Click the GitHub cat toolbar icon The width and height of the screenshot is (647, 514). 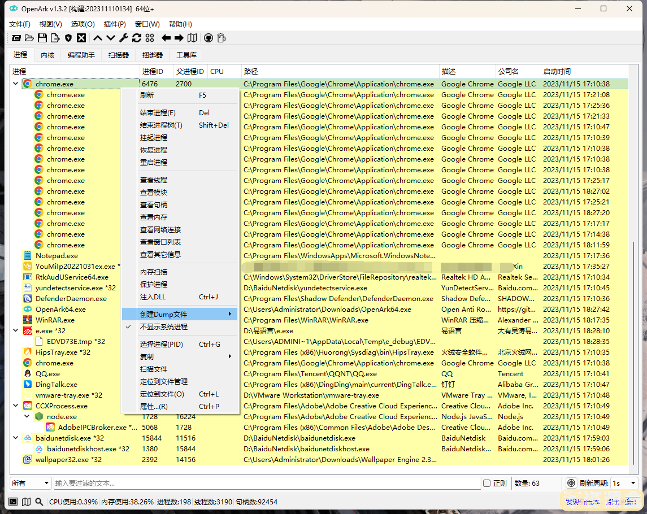[209, 38]
